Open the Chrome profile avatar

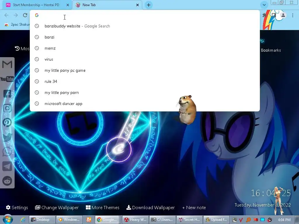click(x=283, y=15)
